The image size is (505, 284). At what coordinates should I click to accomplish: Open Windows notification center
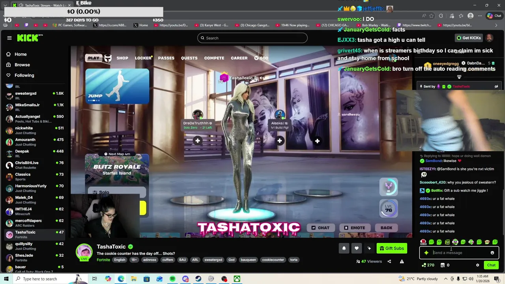(x=497, y=279)
